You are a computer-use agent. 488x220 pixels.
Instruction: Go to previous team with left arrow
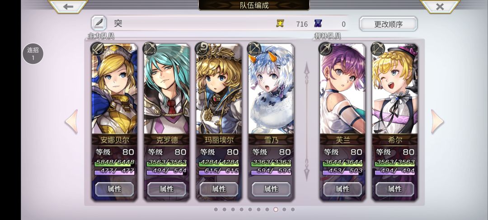(x=71, y=121)
